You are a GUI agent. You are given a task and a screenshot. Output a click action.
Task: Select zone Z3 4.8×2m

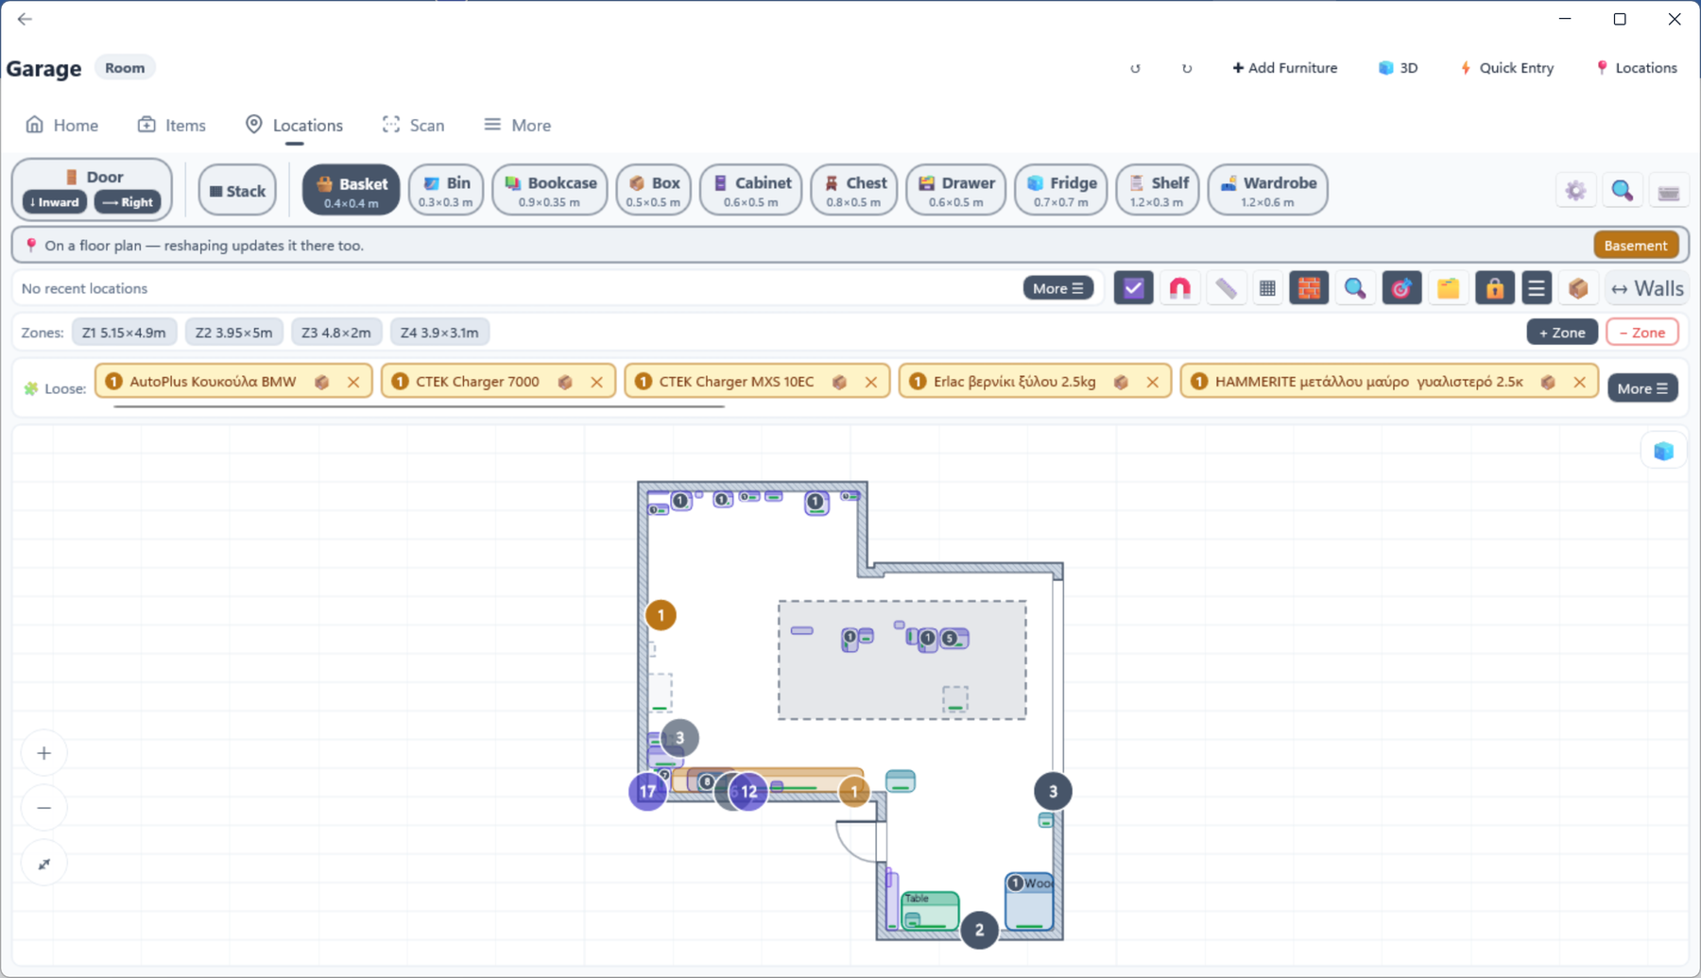(336, 333)
